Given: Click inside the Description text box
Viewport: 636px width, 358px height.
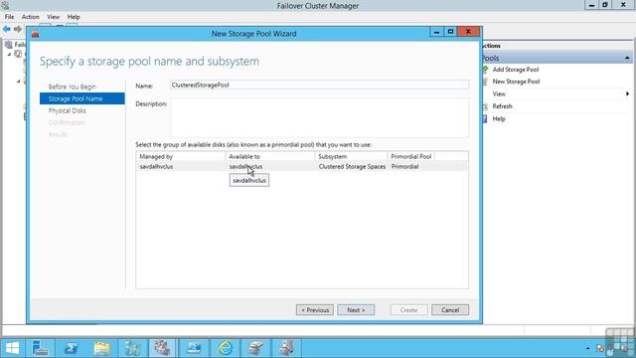Looking at the screenshot, I should (x=320, y=117).
